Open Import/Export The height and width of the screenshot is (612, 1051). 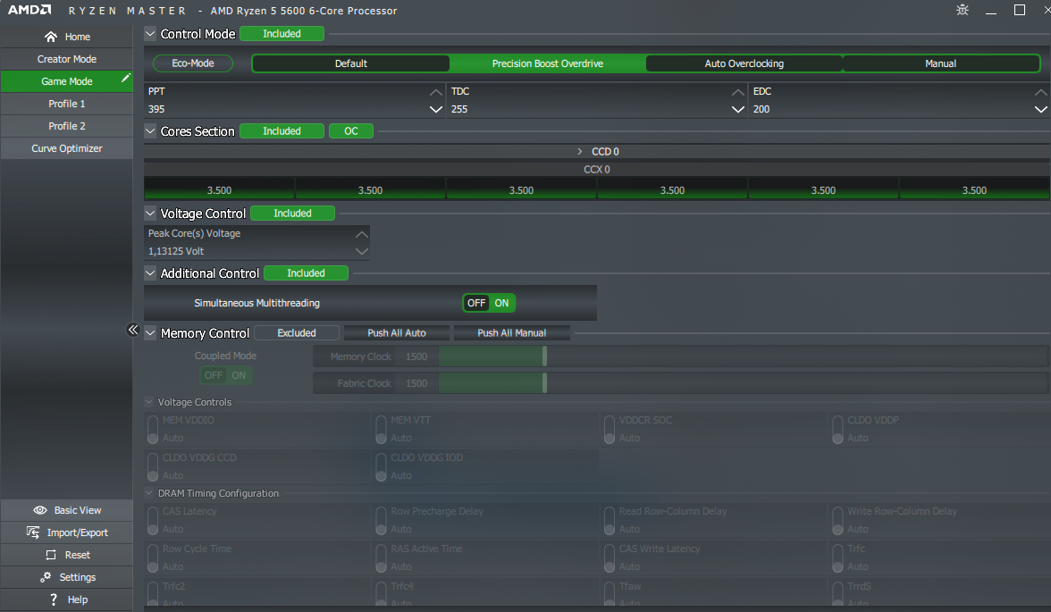pyautogui.click(x=67, y=532)
